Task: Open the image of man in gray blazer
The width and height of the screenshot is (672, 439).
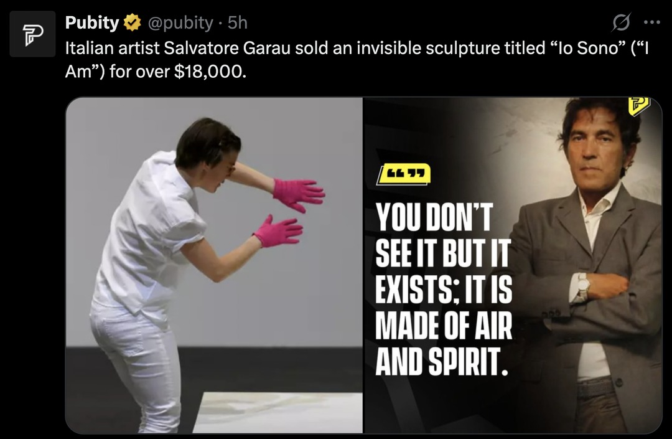Action: (x=513, y=265)
